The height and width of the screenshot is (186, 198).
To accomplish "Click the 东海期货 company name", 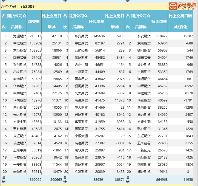I will [x=144, y=43].
